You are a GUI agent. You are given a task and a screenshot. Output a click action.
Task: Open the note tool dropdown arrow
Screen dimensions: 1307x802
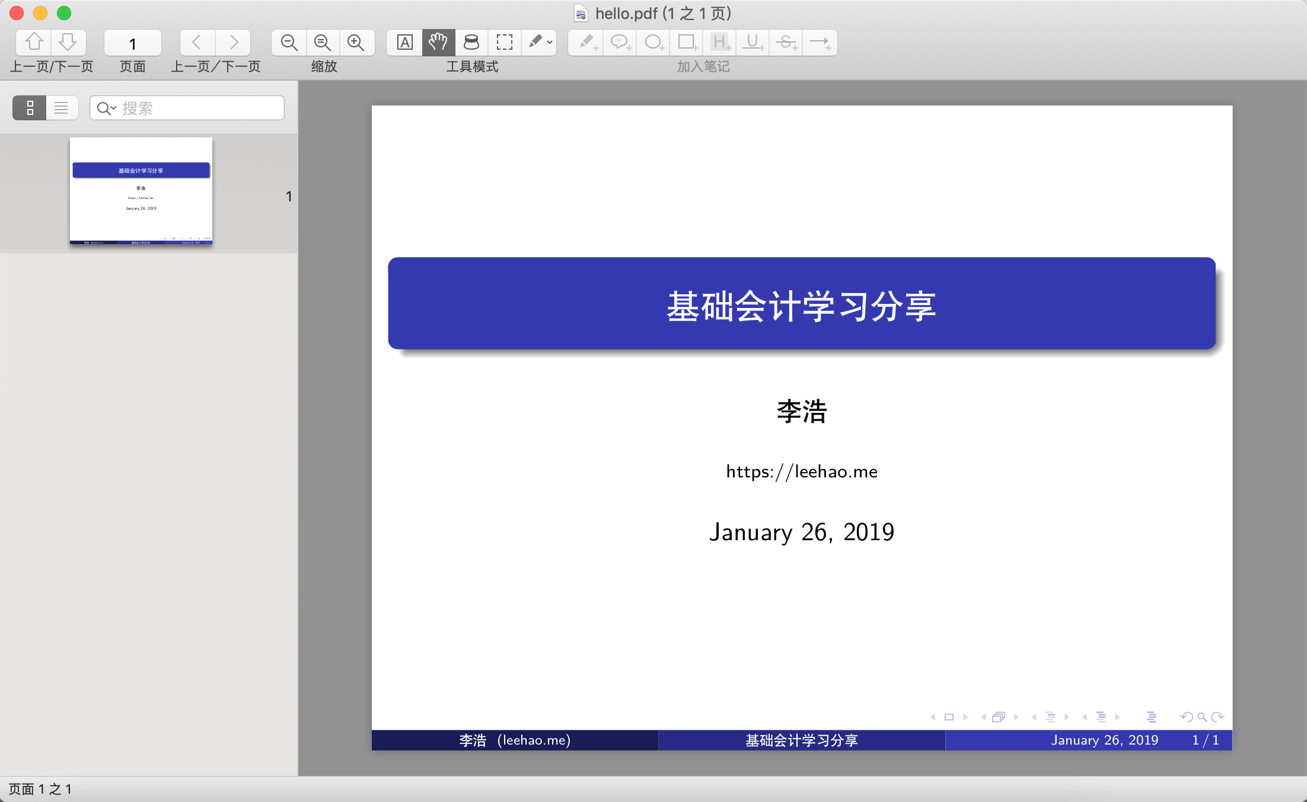pos(550,42)
